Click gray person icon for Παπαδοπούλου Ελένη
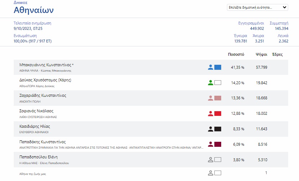The image size is (299, 181). click(211, 160)
